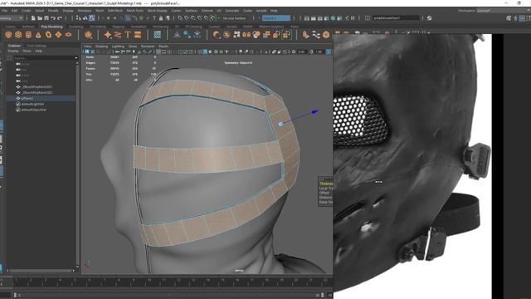Open the Tool Settings tab

(x=37, y=46)
